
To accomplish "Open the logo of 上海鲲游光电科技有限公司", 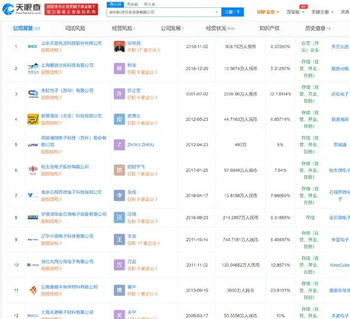I will point(33,69).
